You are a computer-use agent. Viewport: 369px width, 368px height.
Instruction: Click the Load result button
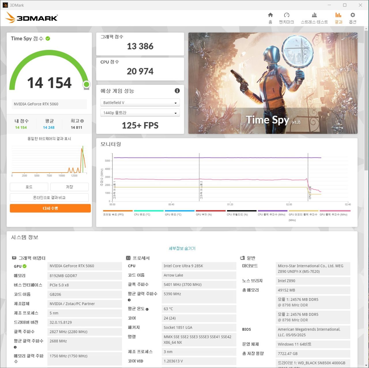pos(29,187)
